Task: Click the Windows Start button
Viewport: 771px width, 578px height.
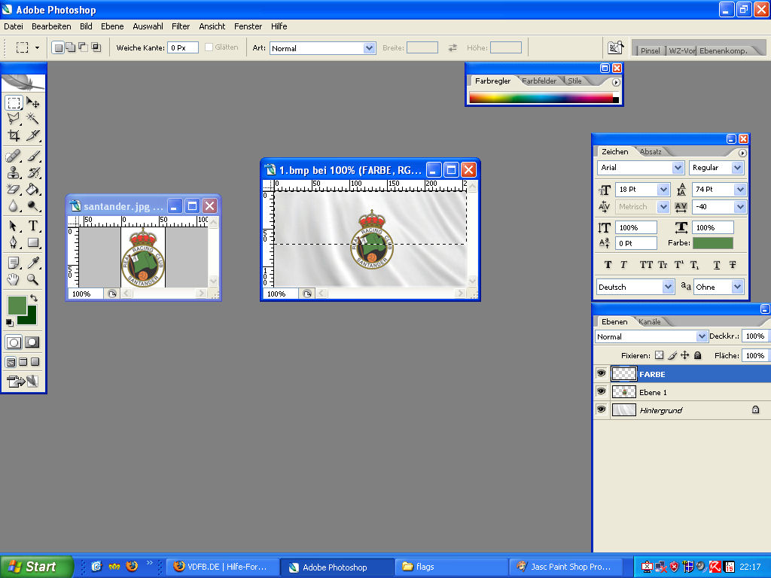Action: [37, 567]
